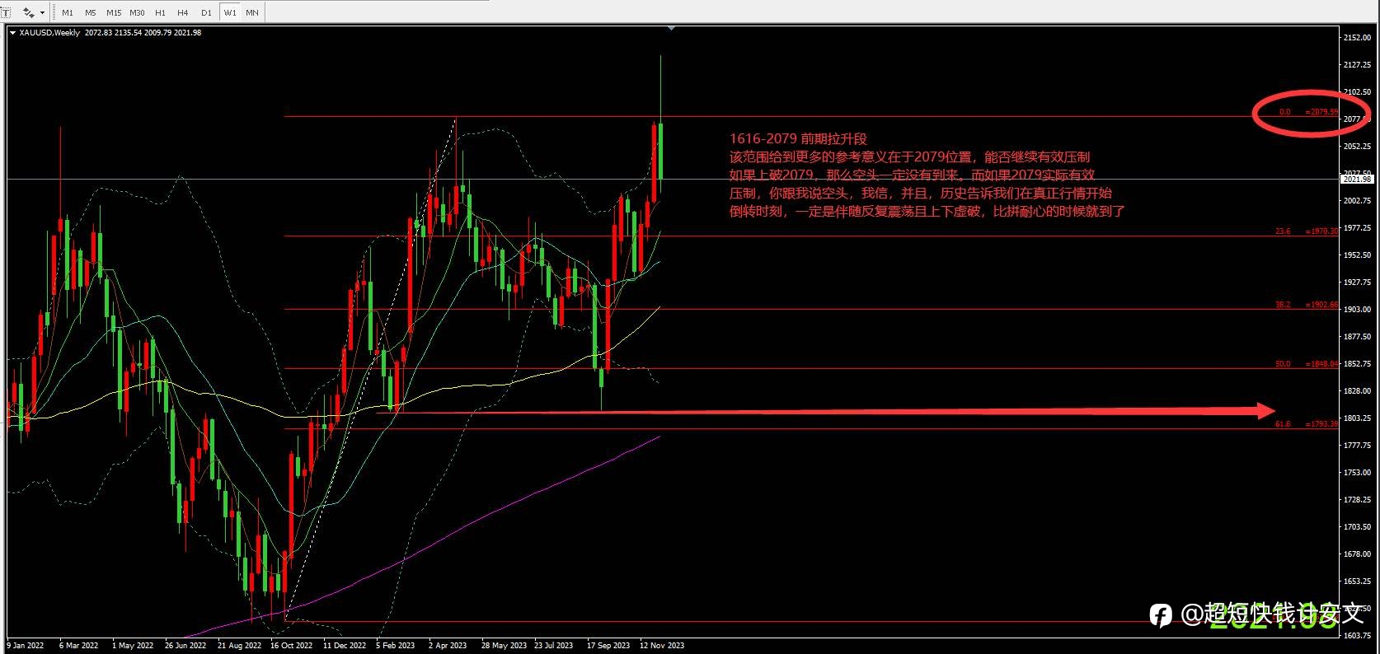Open the arrows tool dropdown arrow

(x=42, y=13)
